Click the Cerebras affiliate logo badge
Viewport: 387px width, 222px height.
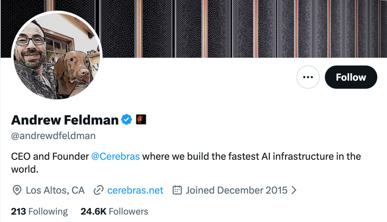[x=141, y=120]
